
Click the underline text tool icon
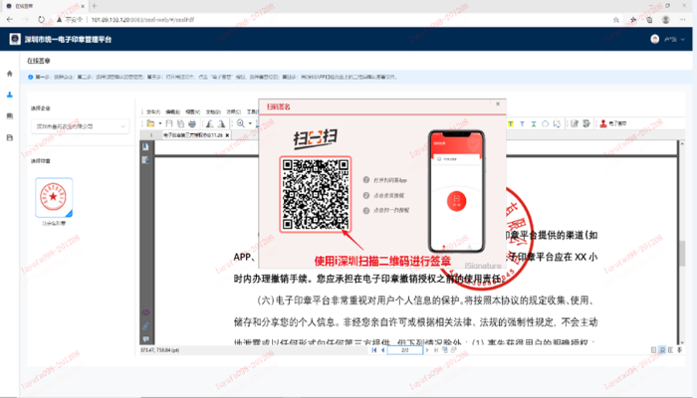pyautogui.click(x=534, y=124)
